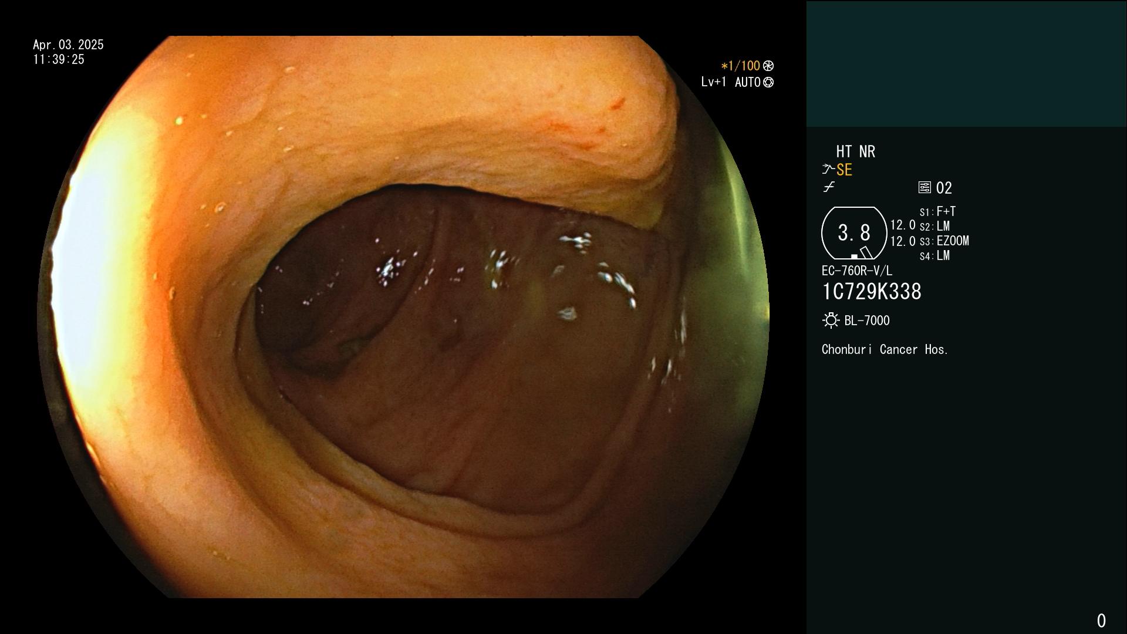The height and width of the screenshot is (634, 1127).
Task: Click the orange SE mode label
Action: 844,170
